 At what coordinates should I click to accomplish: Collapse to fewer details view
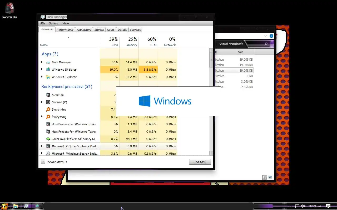click(x=54, y=162)
